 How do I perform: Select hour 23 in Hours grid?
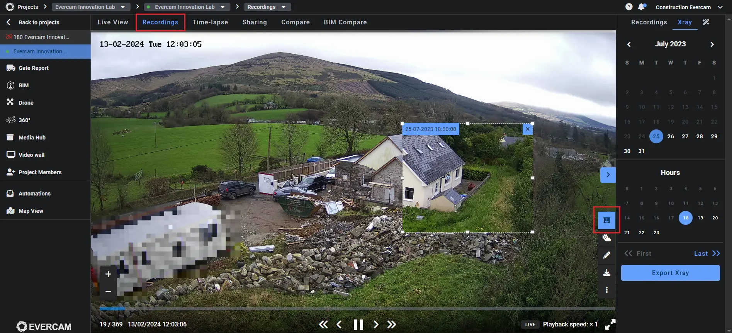(x=656, y=233)
